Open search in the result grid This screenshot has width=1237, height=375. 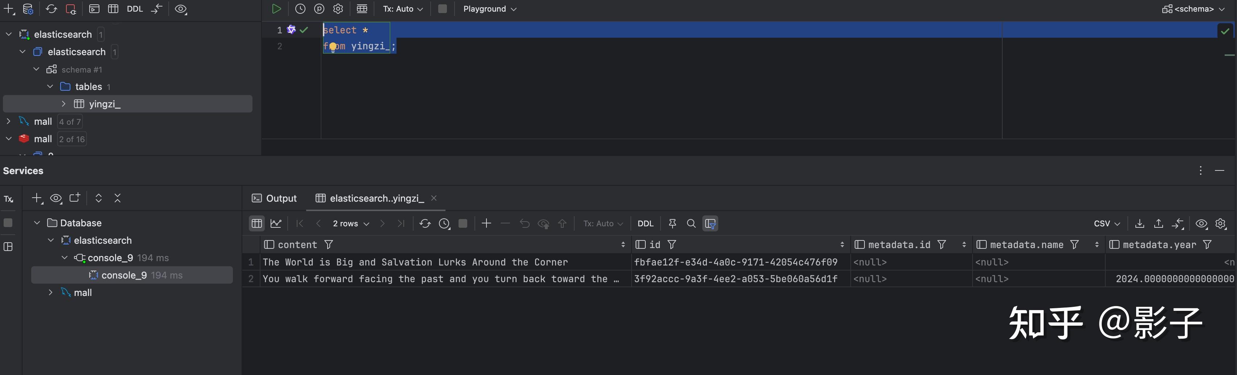tap(691, 223)
